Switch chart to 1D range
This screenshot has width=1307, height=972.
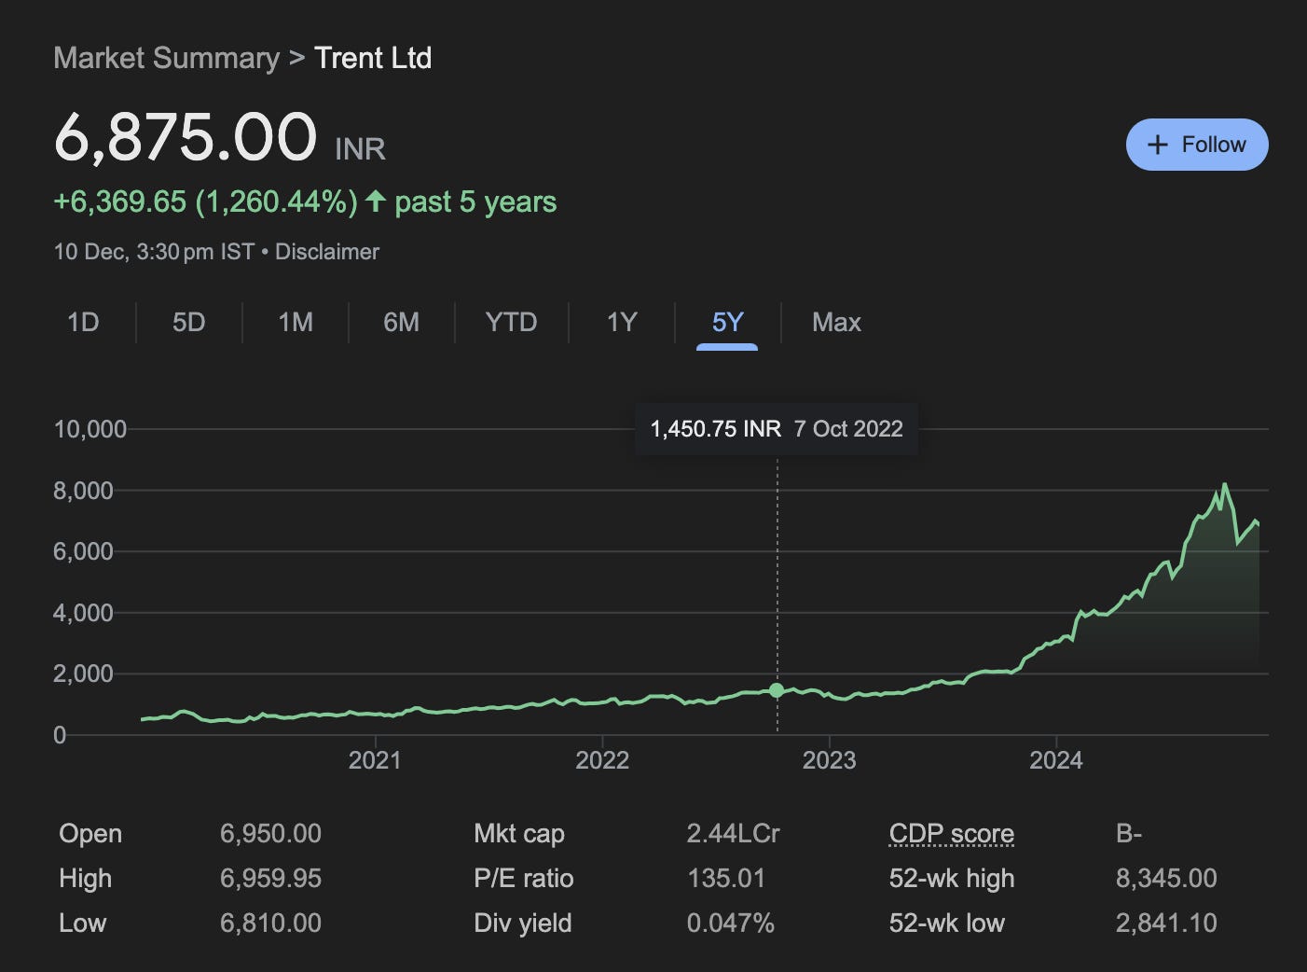point(83,323)
